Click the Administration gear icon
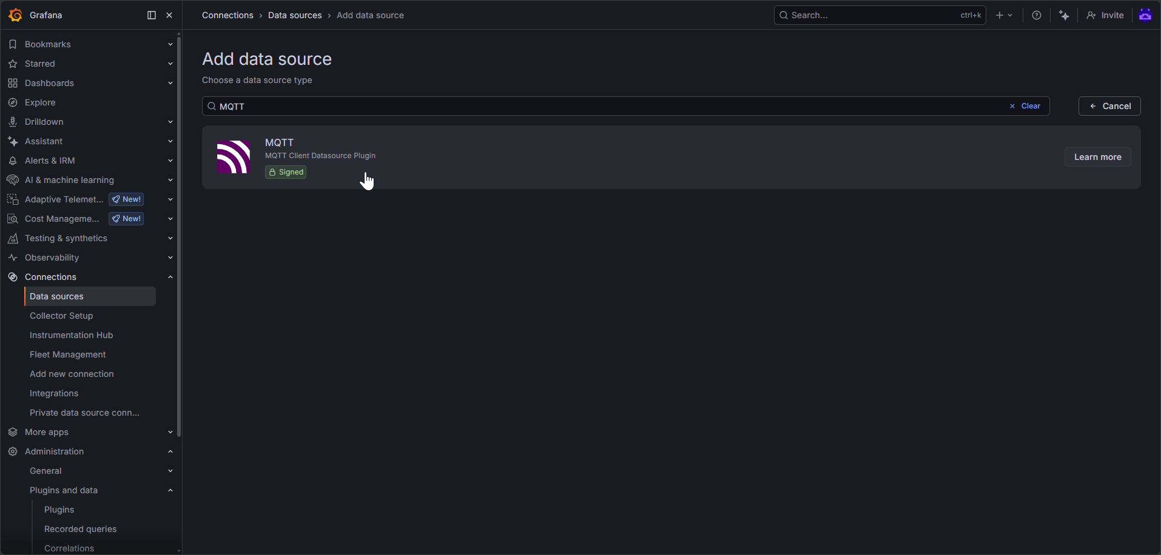Image resolution: width=1161 pixels, height=555 pixels. (13, 451)
